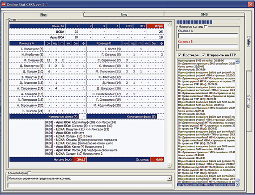Click protocol log scroll down arrow
The width and height of the screenshot is (255, 195).
pyautogui.click(x=238, y=184)
